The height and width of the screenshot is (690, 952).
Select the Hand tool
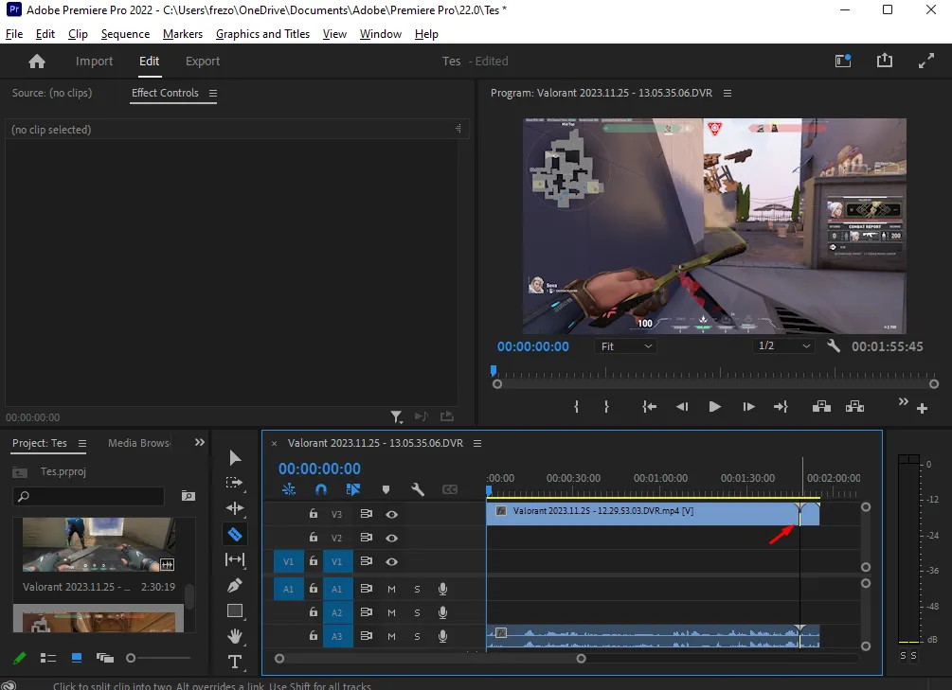click(x=235, y=636)
